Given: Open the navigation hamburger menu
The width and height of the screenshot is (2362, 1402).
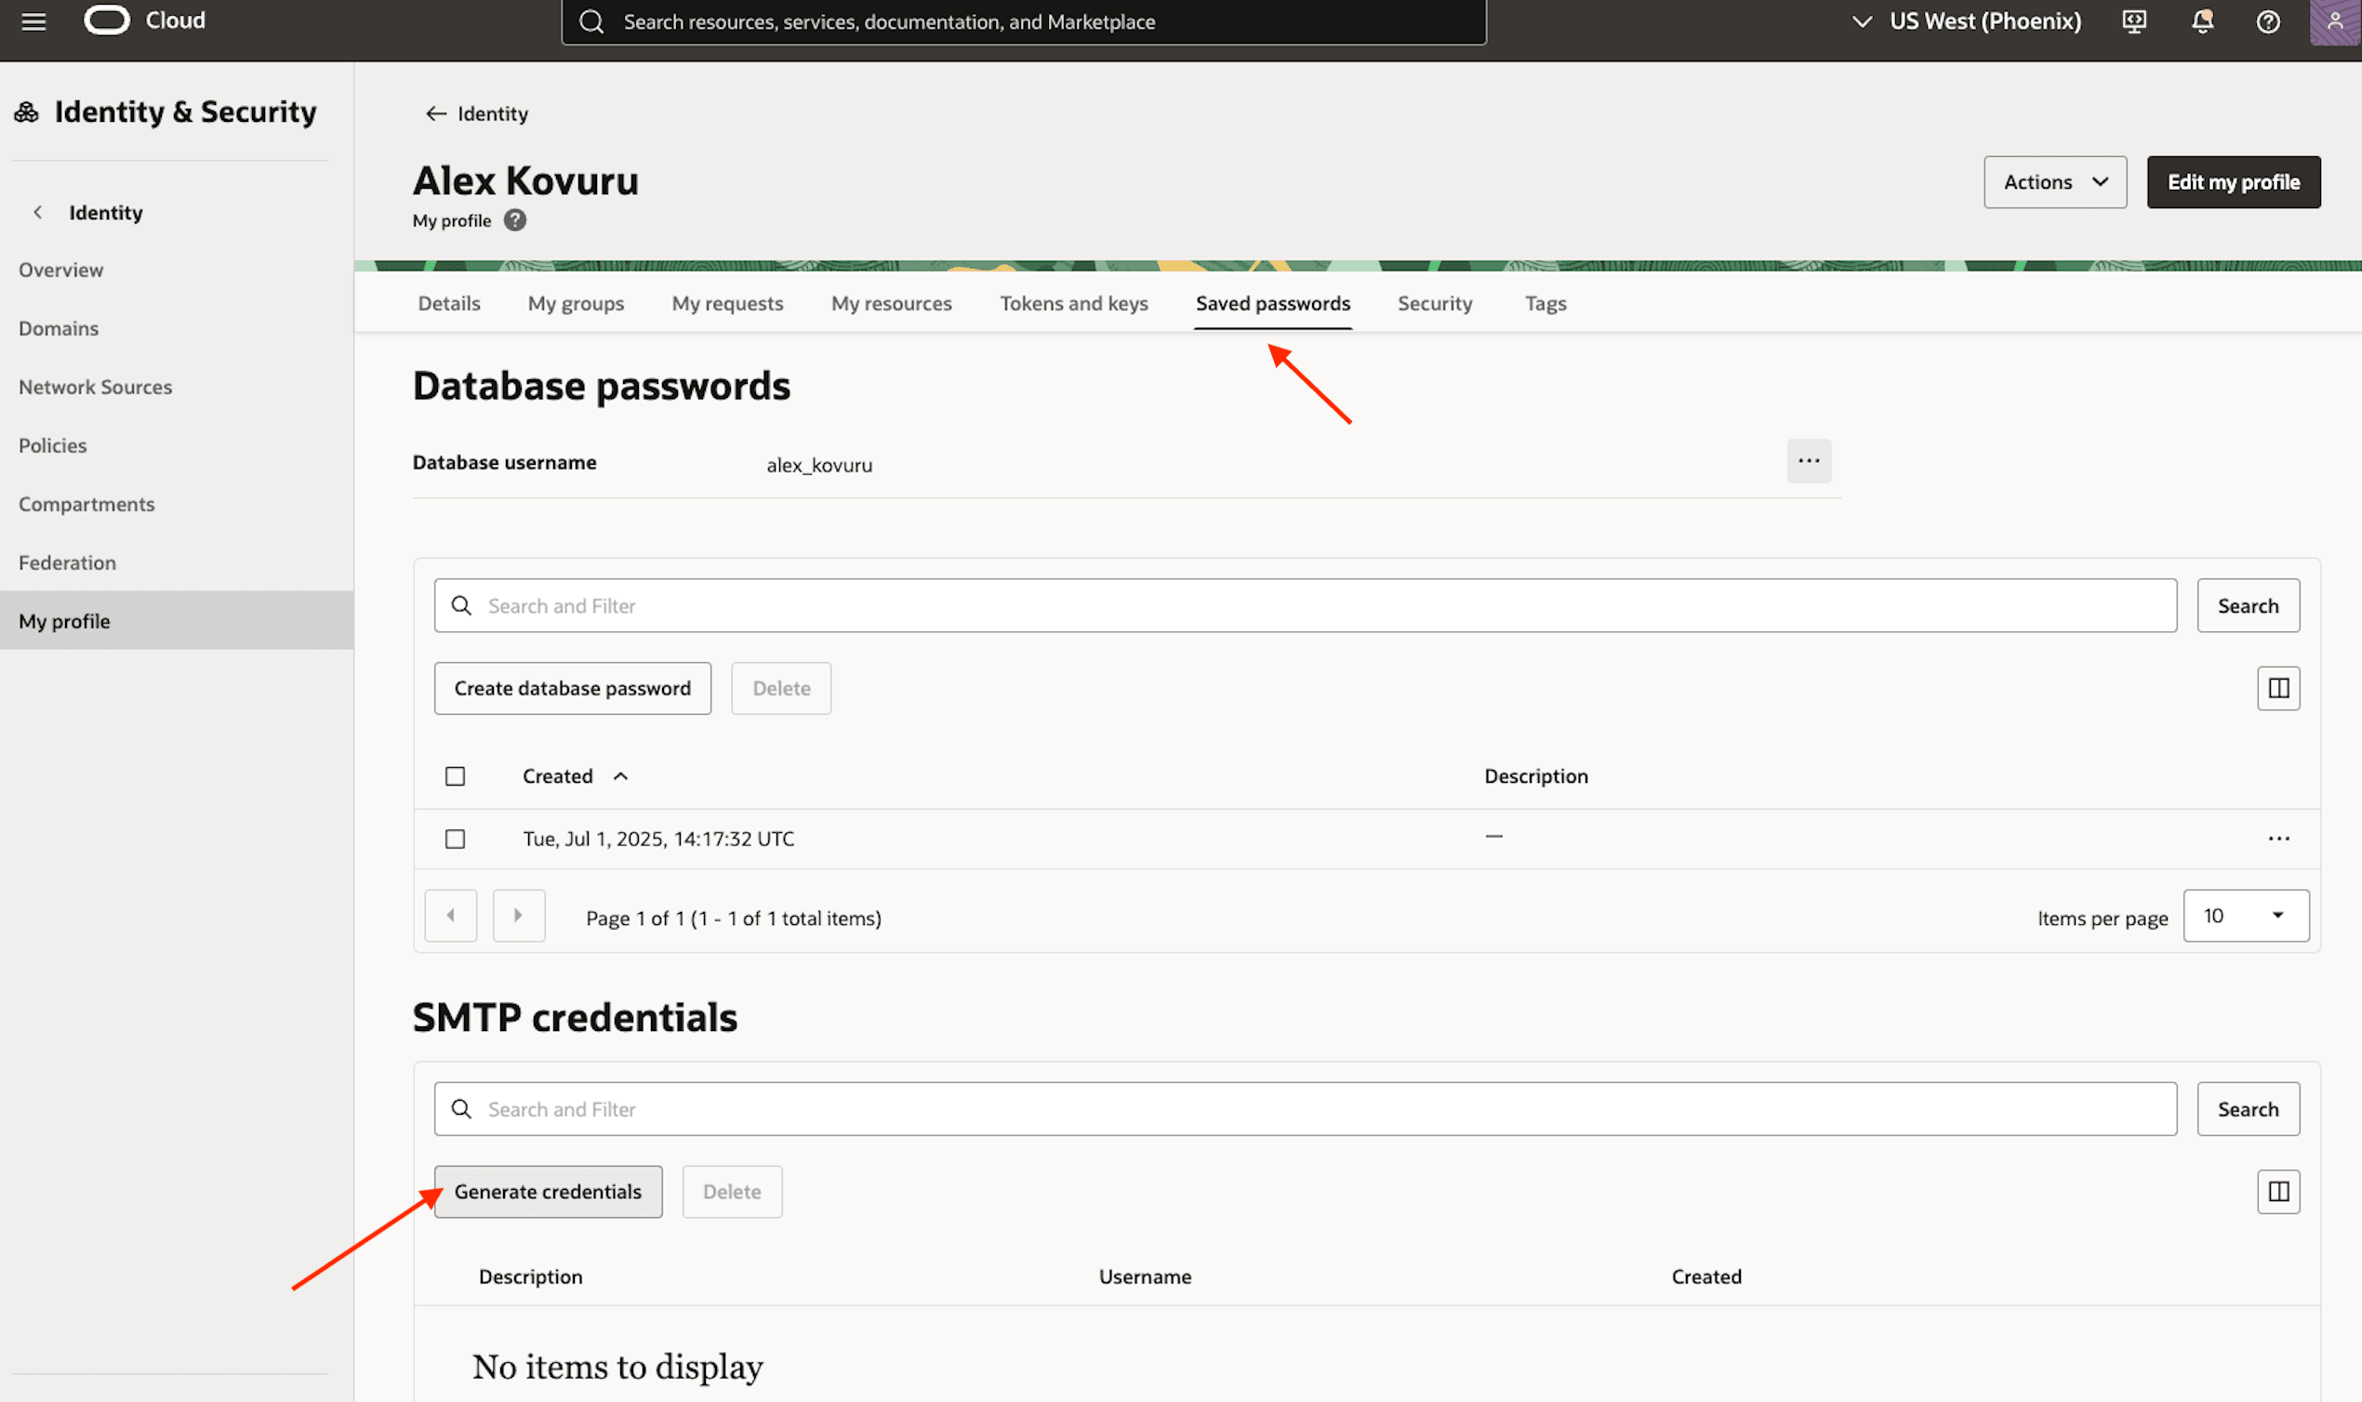Looking at the screenshot, I should point(33,20).
